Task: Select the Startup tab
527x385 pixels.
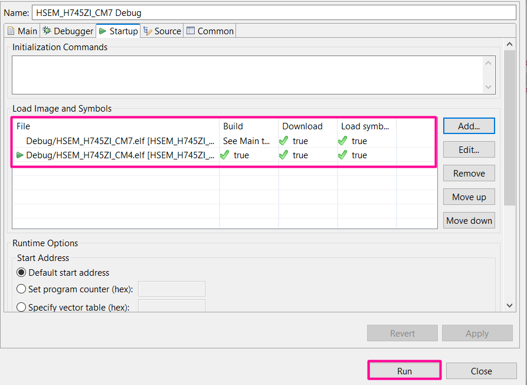Action: click(x=118, y=31)
